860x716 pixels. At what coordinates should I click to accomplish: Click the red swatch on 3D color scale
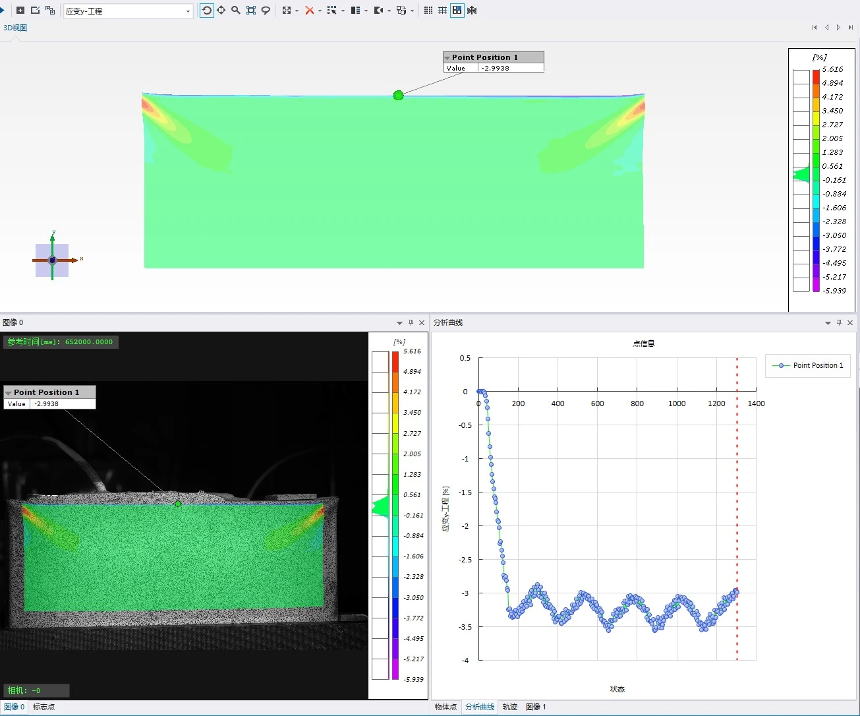[x=816, y=76]
